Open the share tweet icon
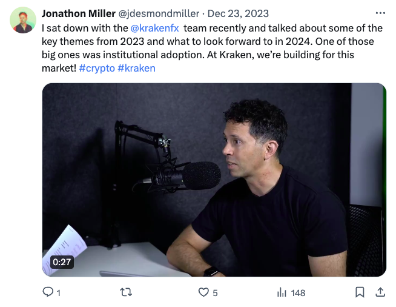396x307 pixels. 380,292
